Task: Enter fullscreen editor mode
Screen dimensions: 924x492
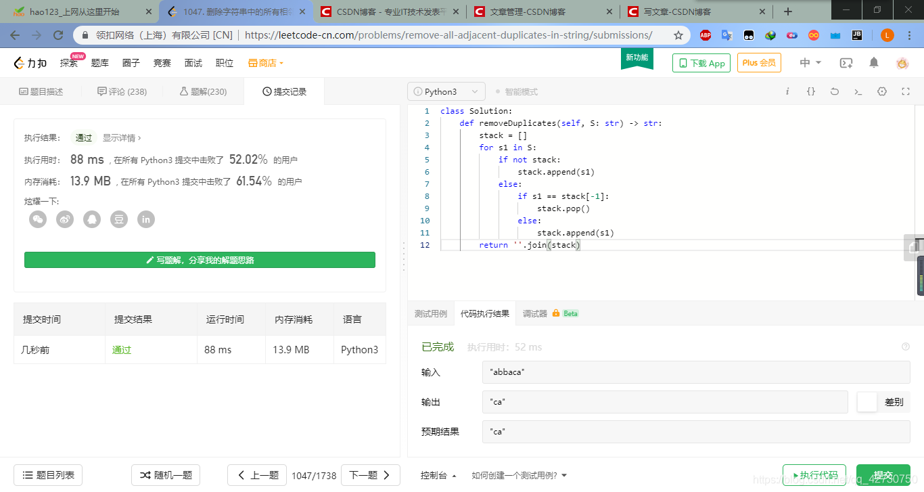Action: pos(906,91)
